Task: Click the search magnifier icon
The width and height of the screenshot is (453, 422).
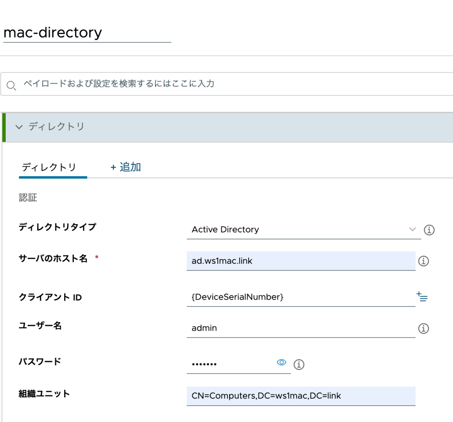Action: point(12,85)
